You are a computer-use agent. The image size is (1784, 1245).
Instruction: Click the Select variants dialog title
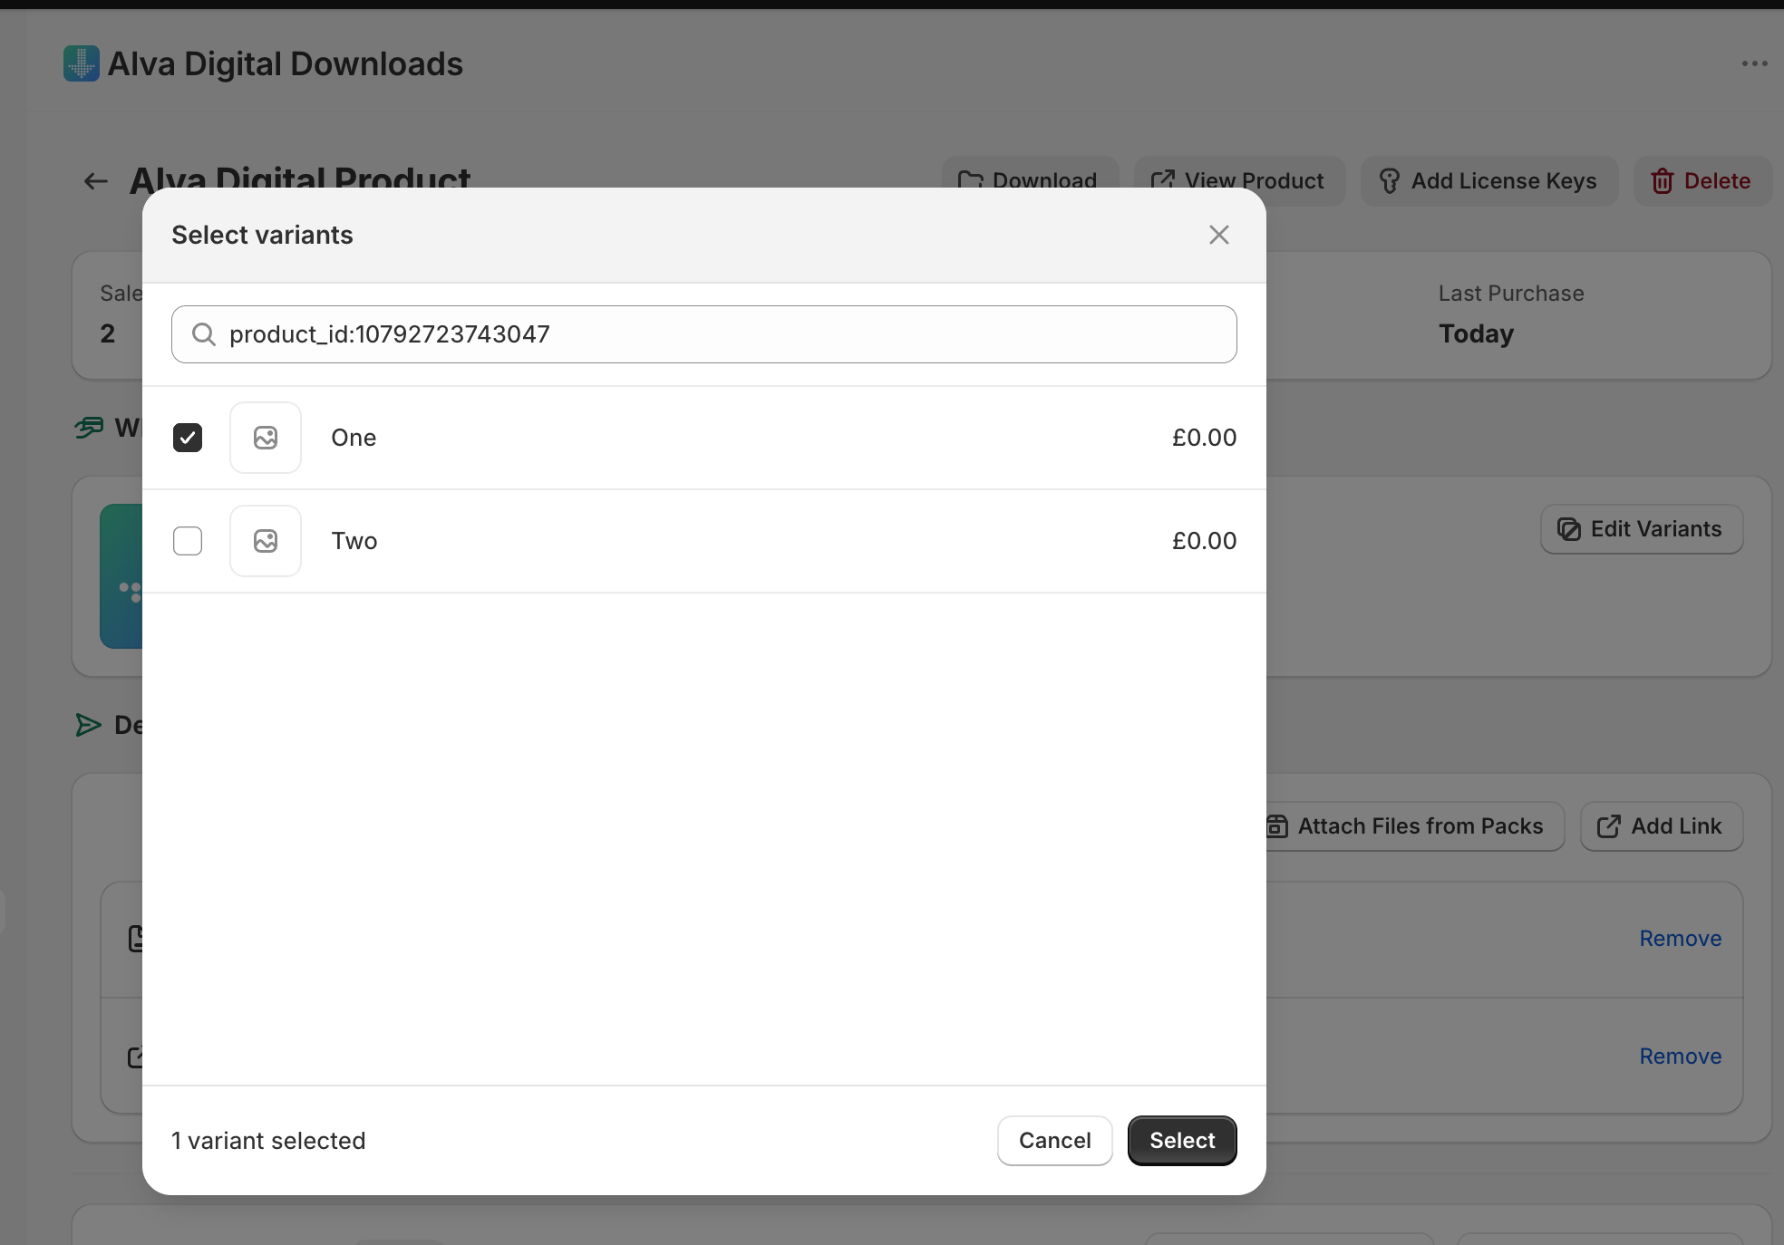click(x=262, y=235)
